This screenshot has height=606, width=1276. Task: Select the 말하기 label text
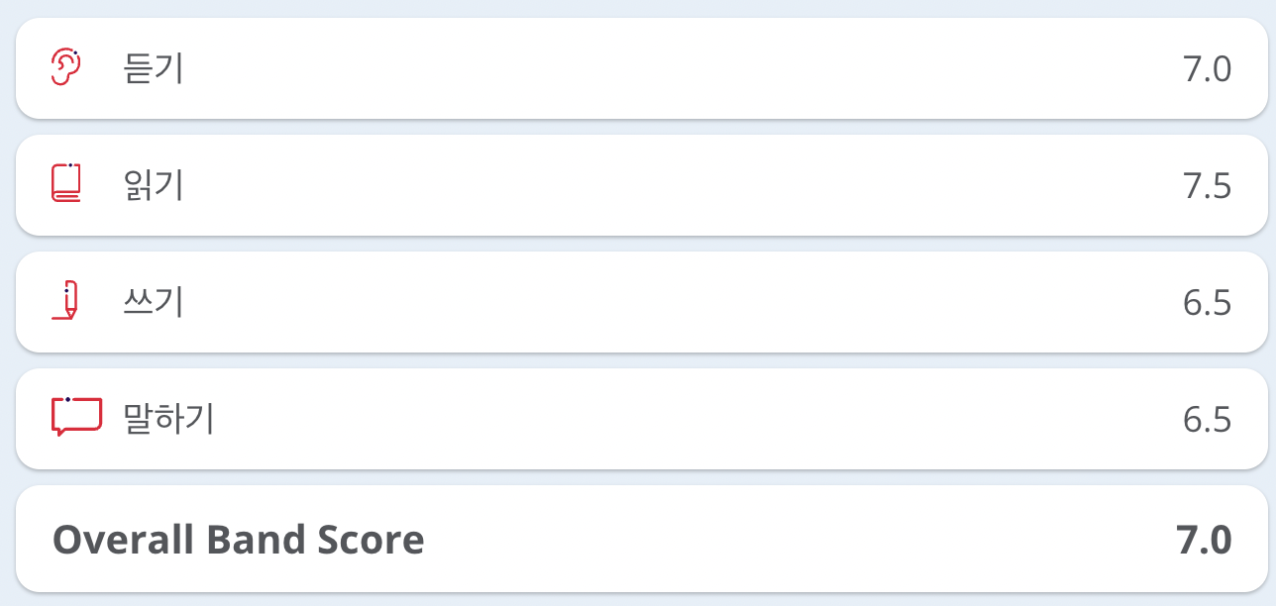point(169,419)
